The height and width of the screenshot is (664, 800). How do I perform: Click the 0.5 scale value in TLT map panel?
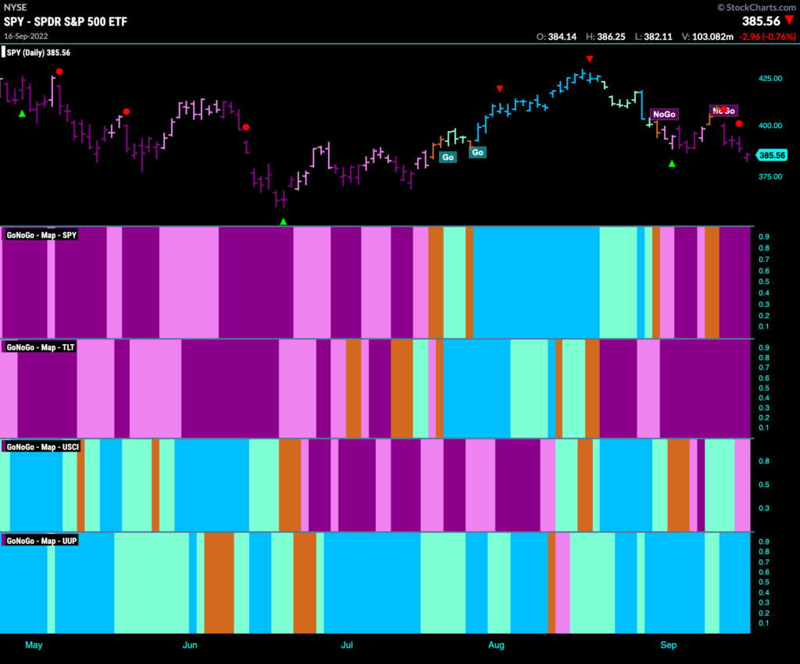pyautogui.click(x=764, y=389)
